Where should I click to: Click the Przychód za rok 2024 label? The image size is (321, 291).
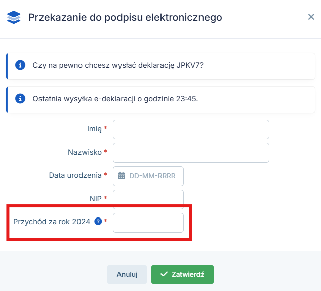click(52, 222)
